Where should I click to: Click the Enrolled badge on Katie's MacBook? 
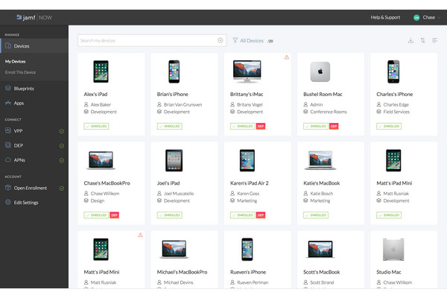(x=316, y=215)
